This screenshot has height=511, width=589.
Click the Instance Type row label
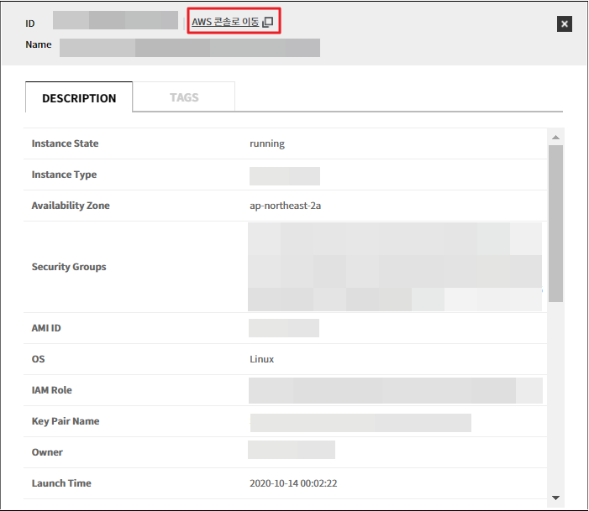[64, 175]
